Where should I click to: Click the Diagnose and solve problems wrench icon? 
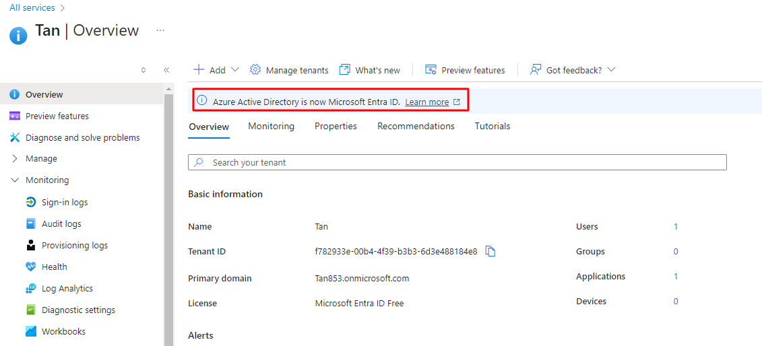tap(15, 137)
